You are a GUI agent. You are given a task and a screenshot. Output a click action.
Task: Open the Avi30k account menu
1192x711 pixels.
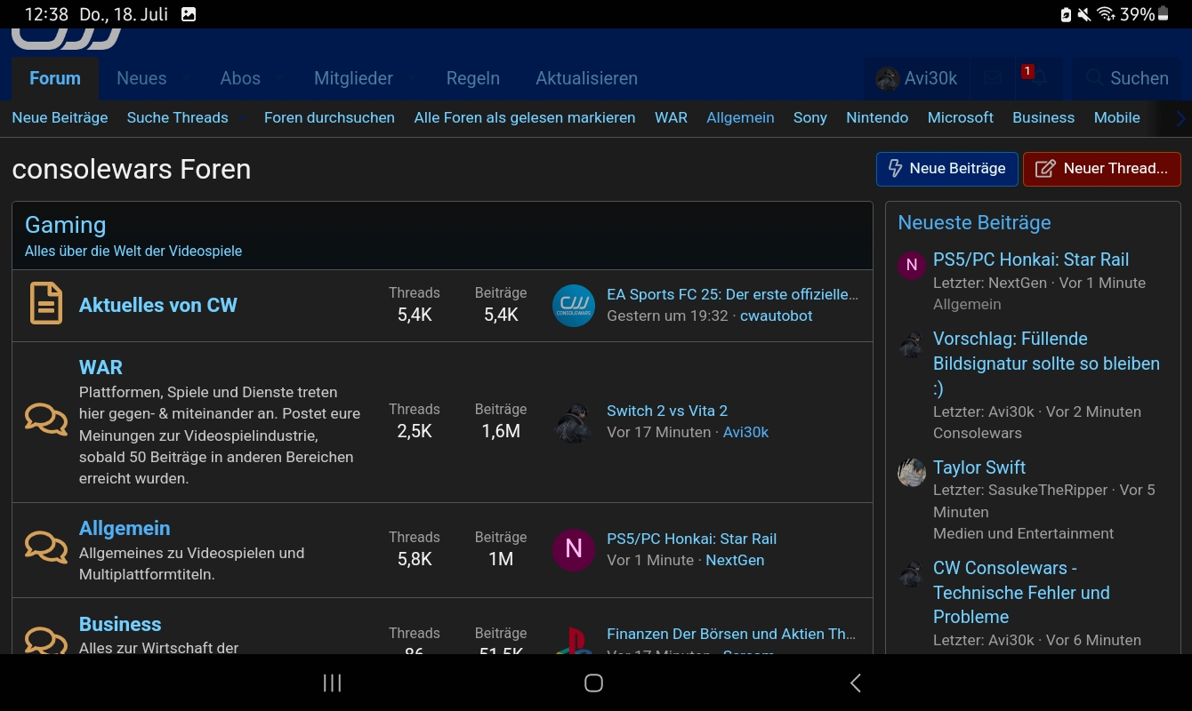(916, 78)
